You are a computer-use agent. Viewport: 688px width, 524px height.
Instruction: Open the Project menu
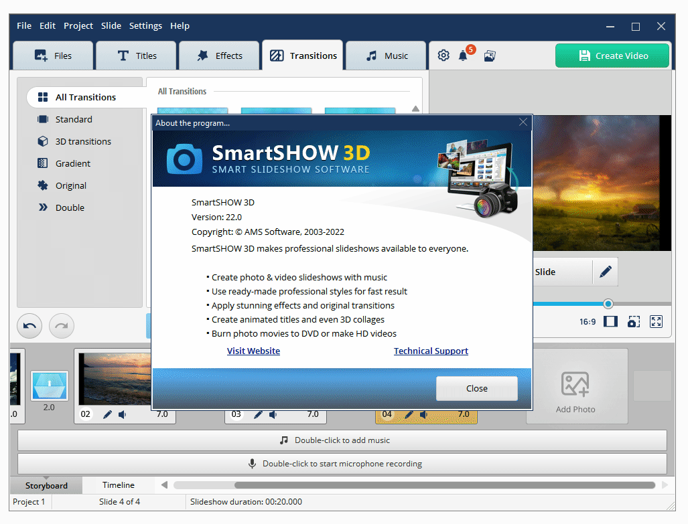click(x=78, y=26)
